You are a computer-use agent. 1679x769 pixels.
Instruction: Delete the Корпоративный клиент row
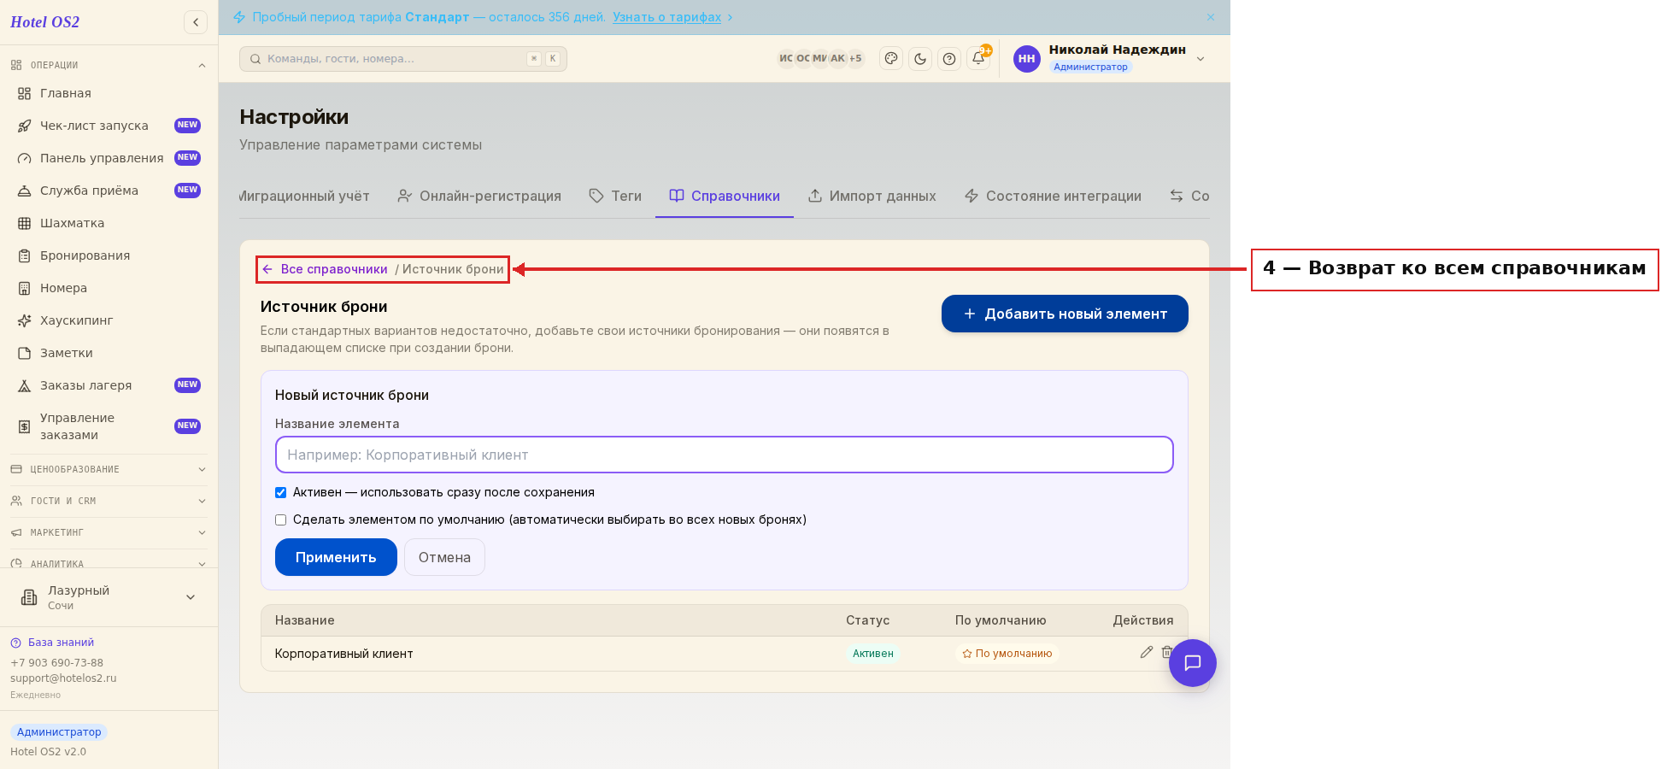pyautogui.click(x=1167, y=652)
